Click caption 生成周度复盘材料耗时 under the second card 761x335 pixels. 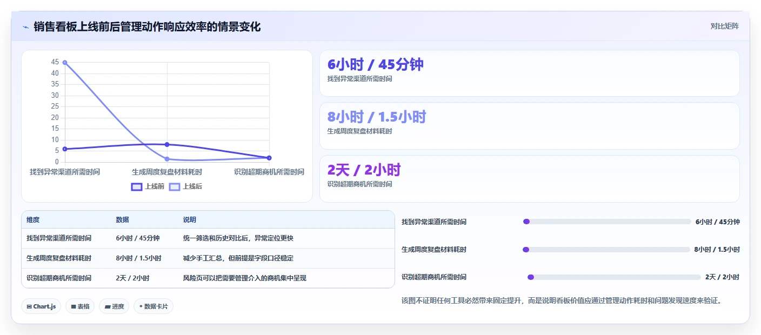click(359, 131)
